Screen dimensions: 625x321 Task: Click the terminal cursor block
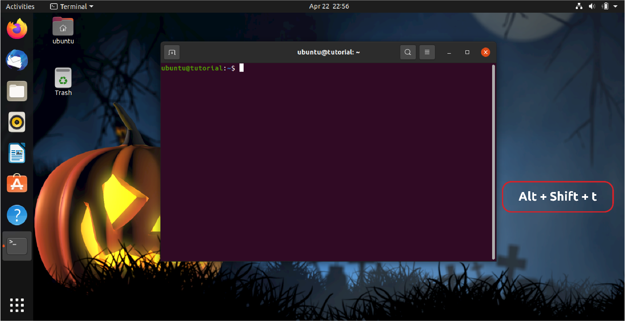[x=242, y=68]
